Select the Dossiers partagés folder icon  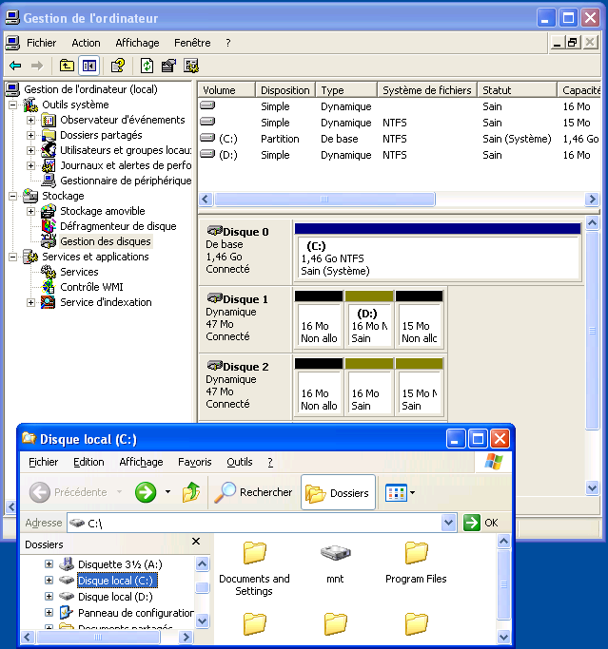49,135
